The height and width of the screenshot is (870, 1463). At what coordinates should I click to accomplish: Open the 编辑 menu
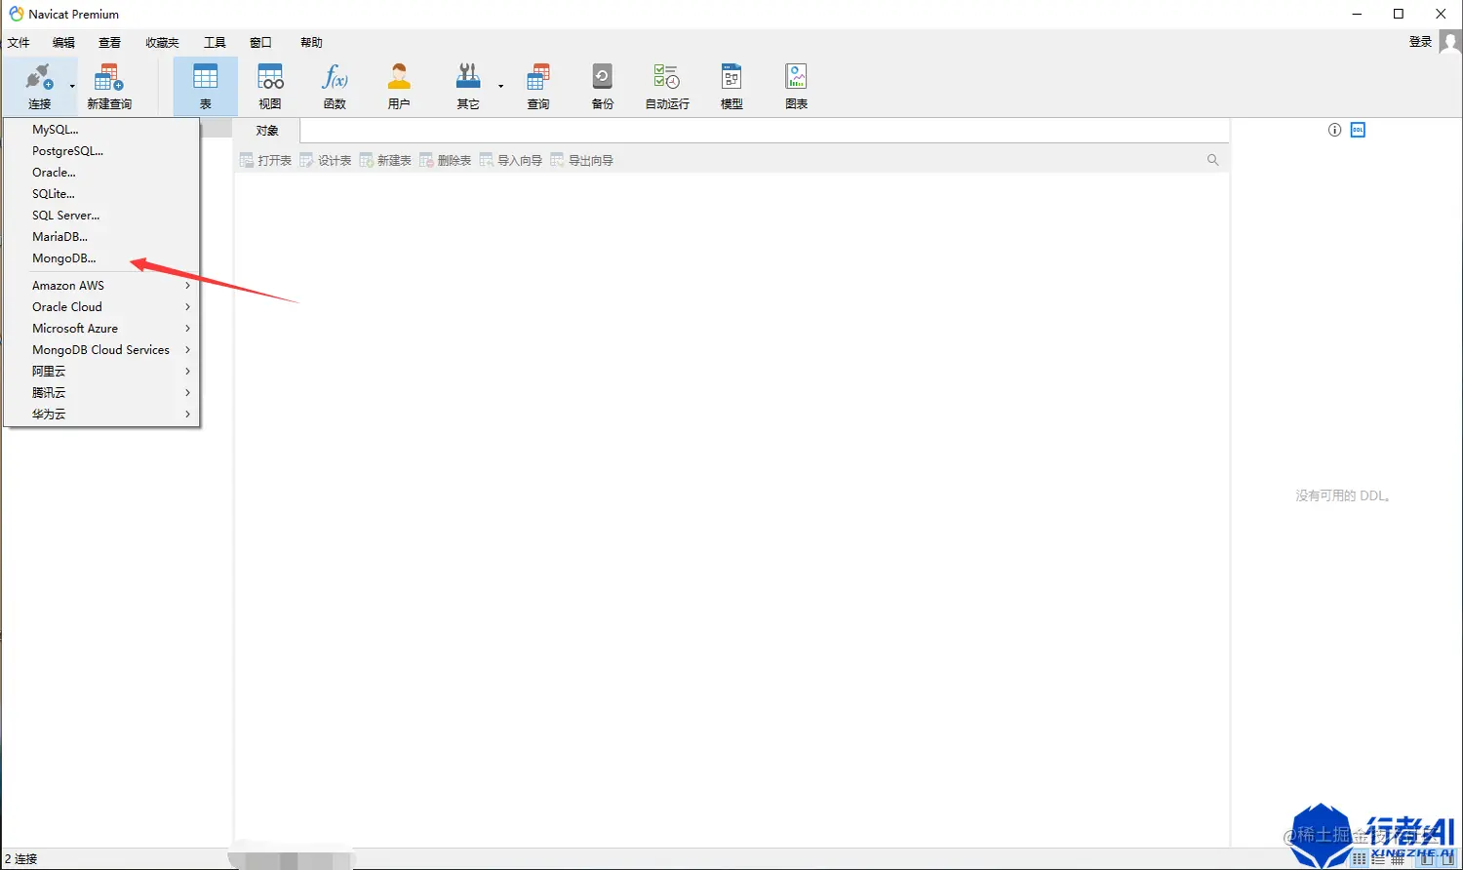(x=63, y=43)
